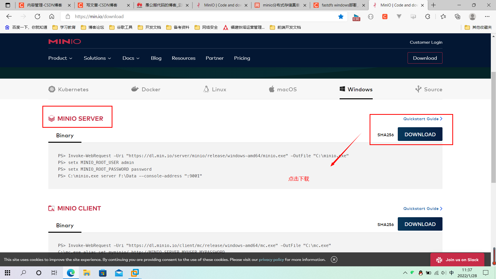
Task: Open Microsoft Store from taskbar
Action: pyautogui.click(x=103, y=273)
